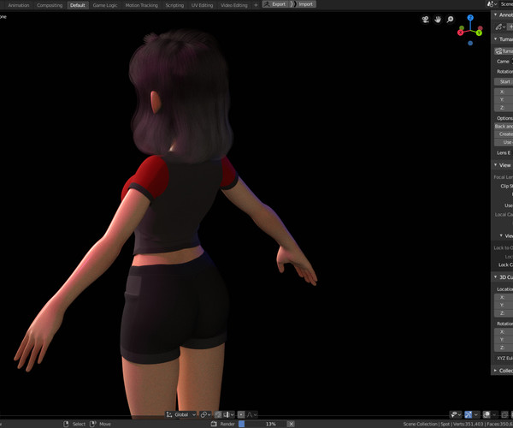
Task: Click the negative Z axis gizmo dot
Action: coord(470,43)
